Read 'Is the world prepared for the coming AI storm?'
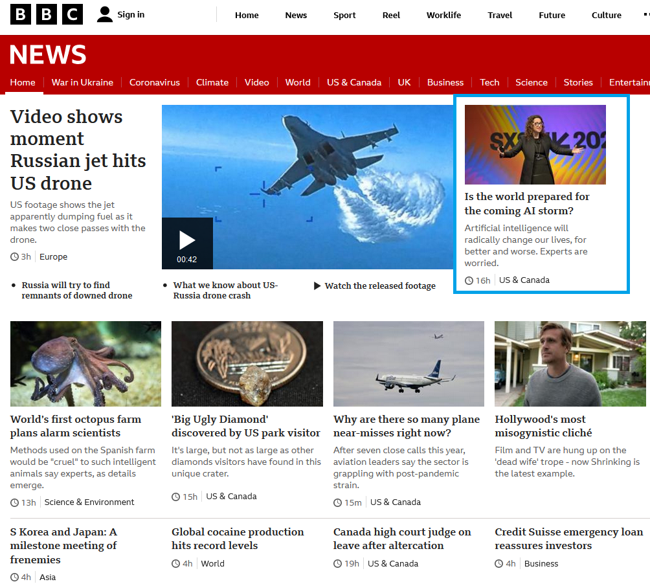 coord(526,203)
